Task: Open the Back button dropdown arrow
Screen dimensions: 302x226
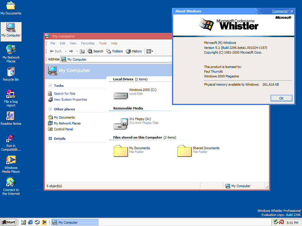Action: pos(65,51)
